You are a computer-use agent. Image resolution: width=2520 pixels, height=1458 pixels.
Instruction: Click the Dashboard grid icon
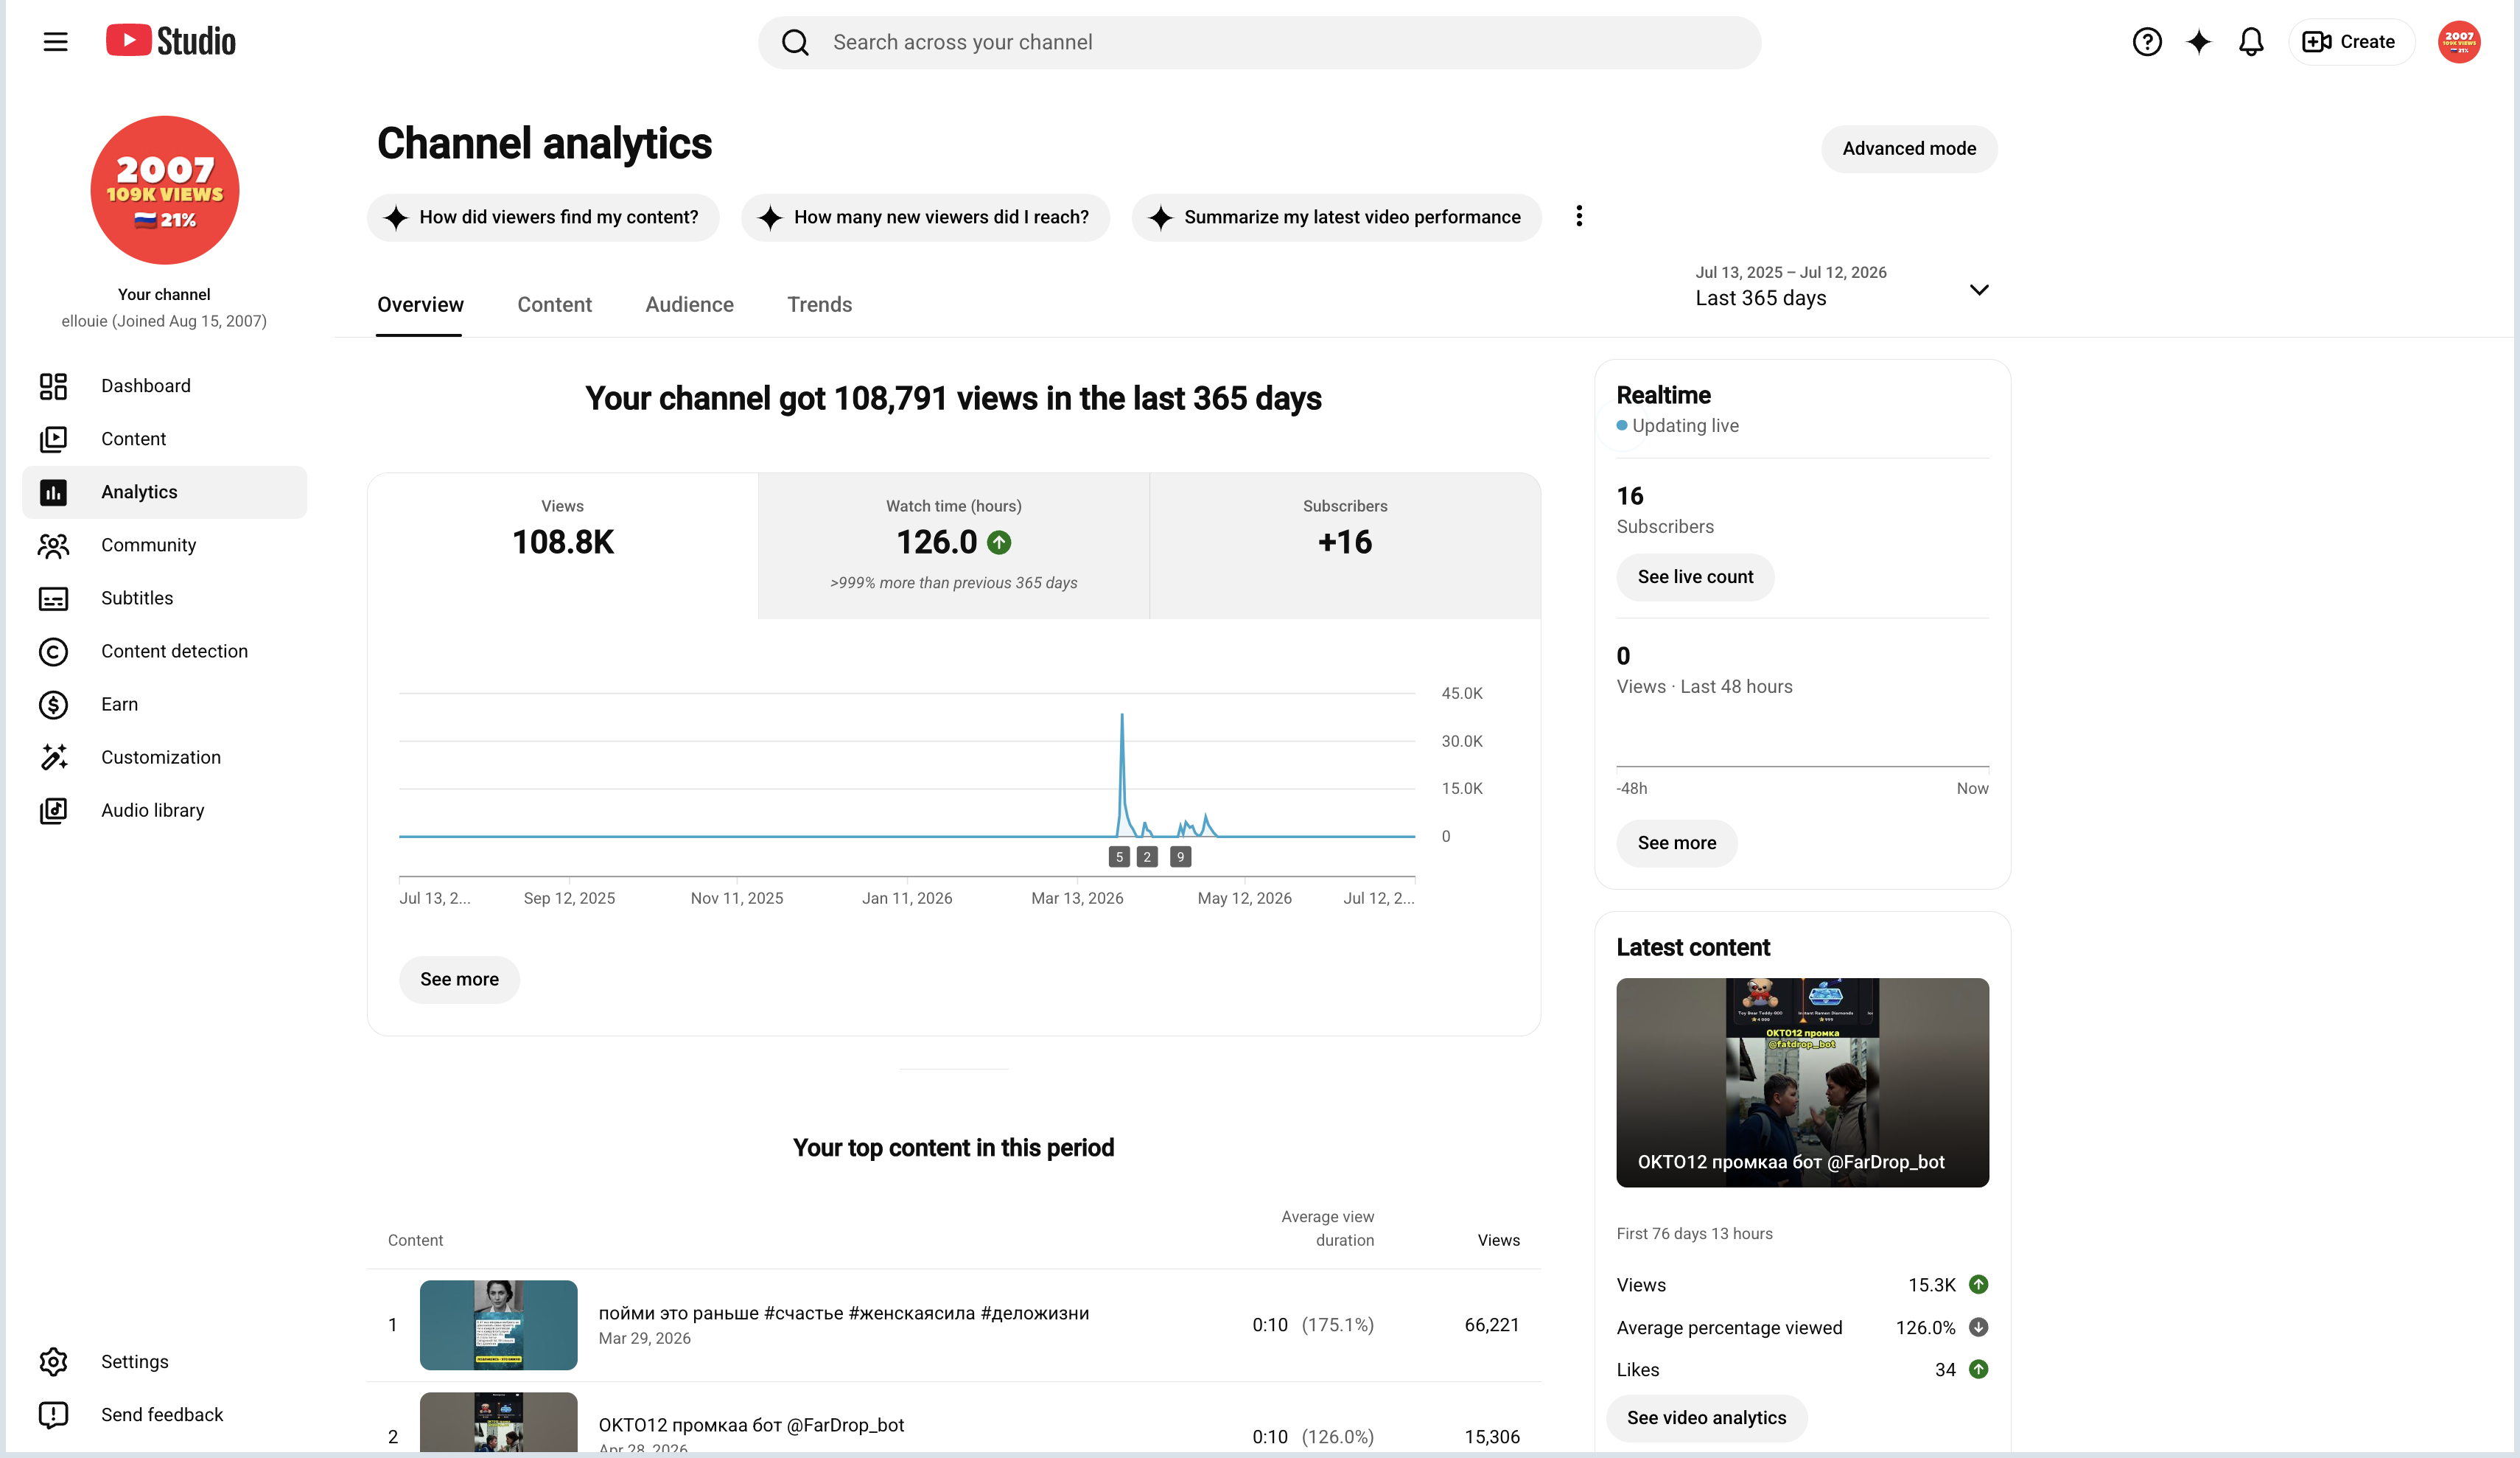click(53, 386)
